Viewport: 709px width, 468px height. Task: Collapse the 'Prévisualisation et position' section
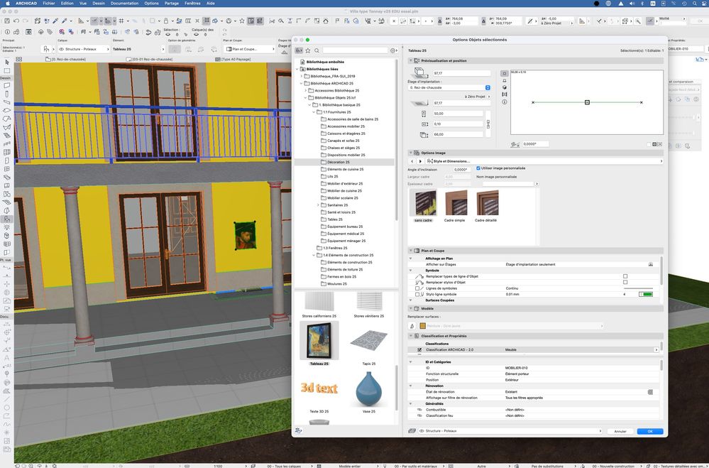point(411,60)
